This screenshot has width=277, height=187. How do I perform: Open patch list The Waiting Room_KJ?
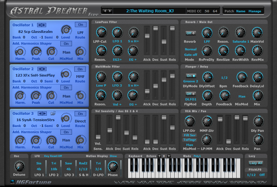pos(150,11)
